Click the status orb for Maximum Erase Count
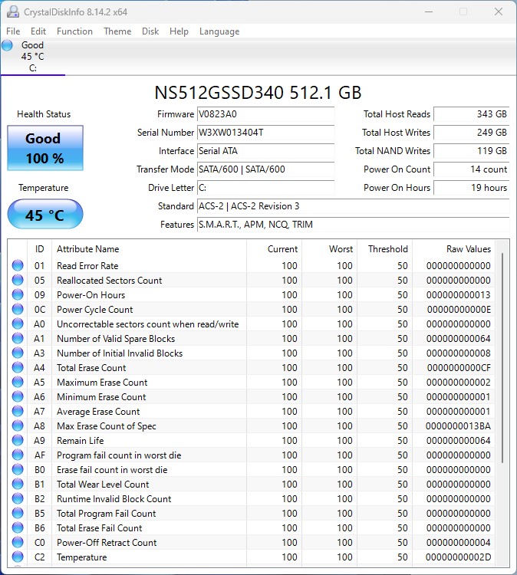The width and height of the screenshot is (517, 575). point(18,382)
